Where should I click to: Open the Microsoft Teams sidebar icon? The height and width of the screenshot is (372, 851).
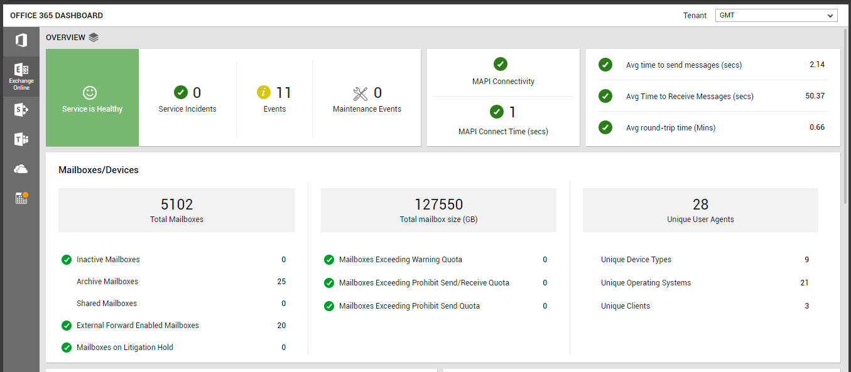[x=21, y=139]
